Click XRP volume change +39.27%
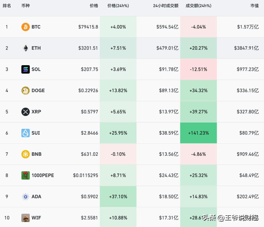Image resolution: width=264 pixels, height=227 pixels. (x=199, y=112)
